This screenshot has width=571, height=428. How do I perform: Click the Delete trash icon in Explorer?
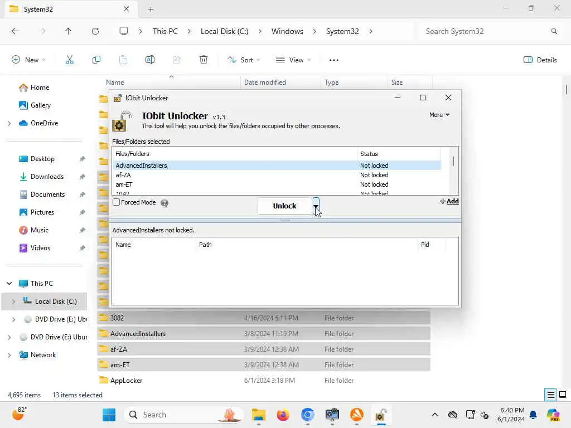[204, 60]
